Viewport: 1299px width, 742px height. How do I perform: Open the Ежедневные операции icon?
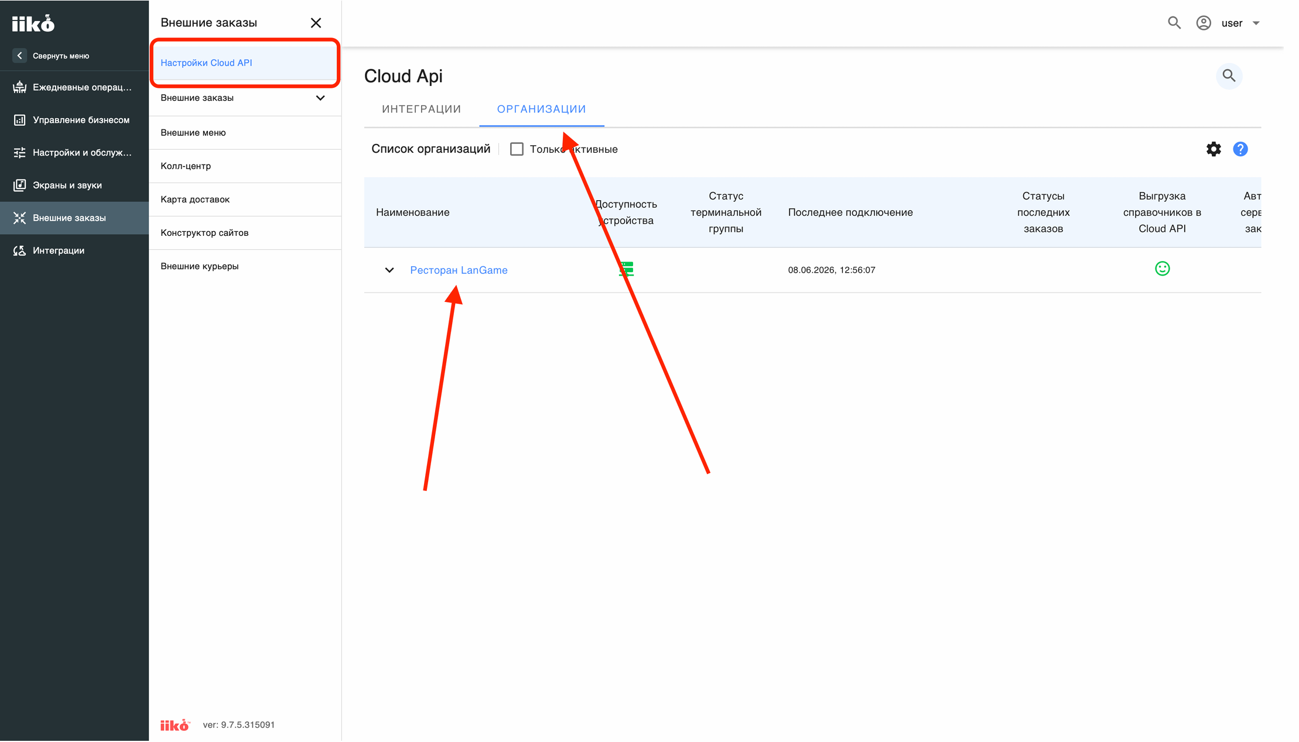(x=19, y=87)
